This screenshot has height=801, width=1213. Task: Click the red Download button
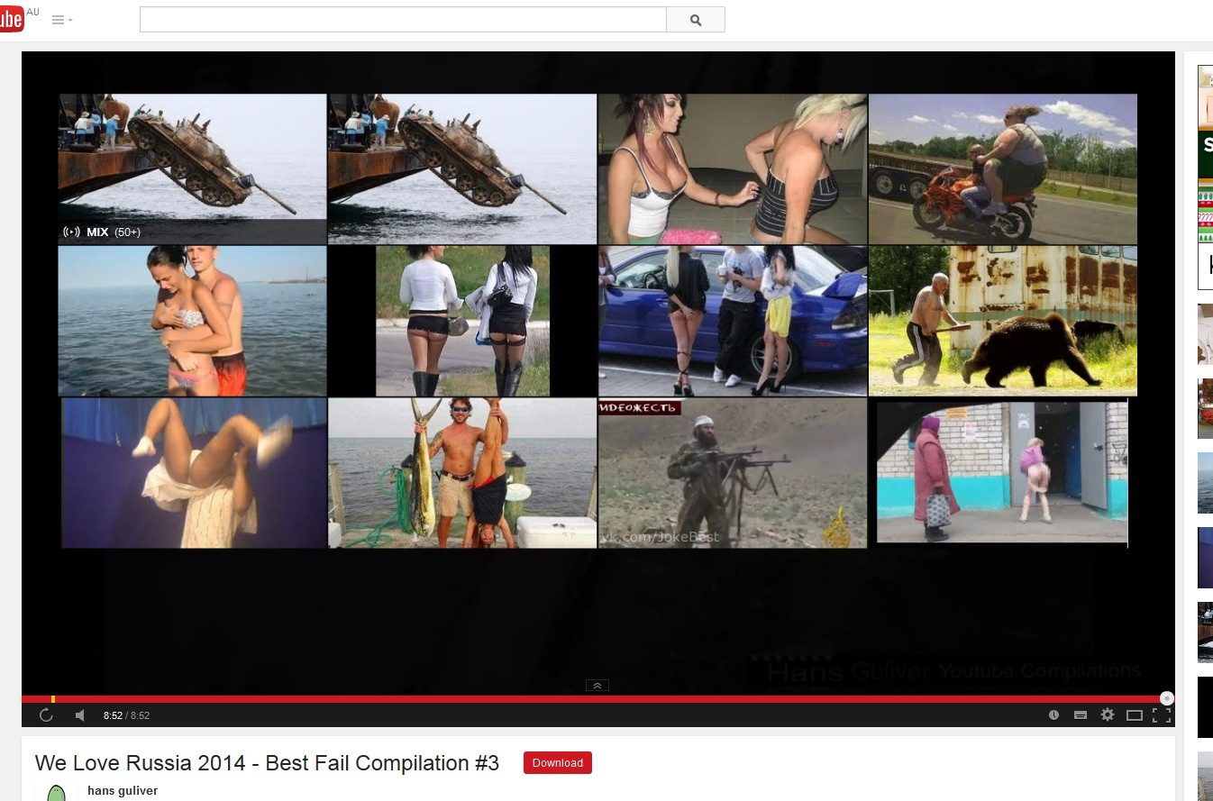pos(557,763)
